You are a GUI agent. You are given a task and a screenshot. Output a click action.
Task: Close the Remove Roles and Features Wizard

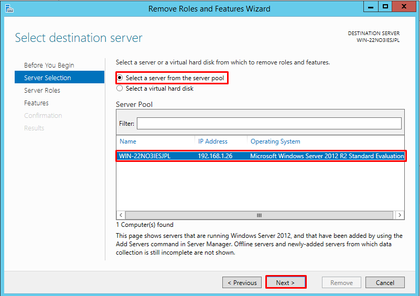point(404,7)
